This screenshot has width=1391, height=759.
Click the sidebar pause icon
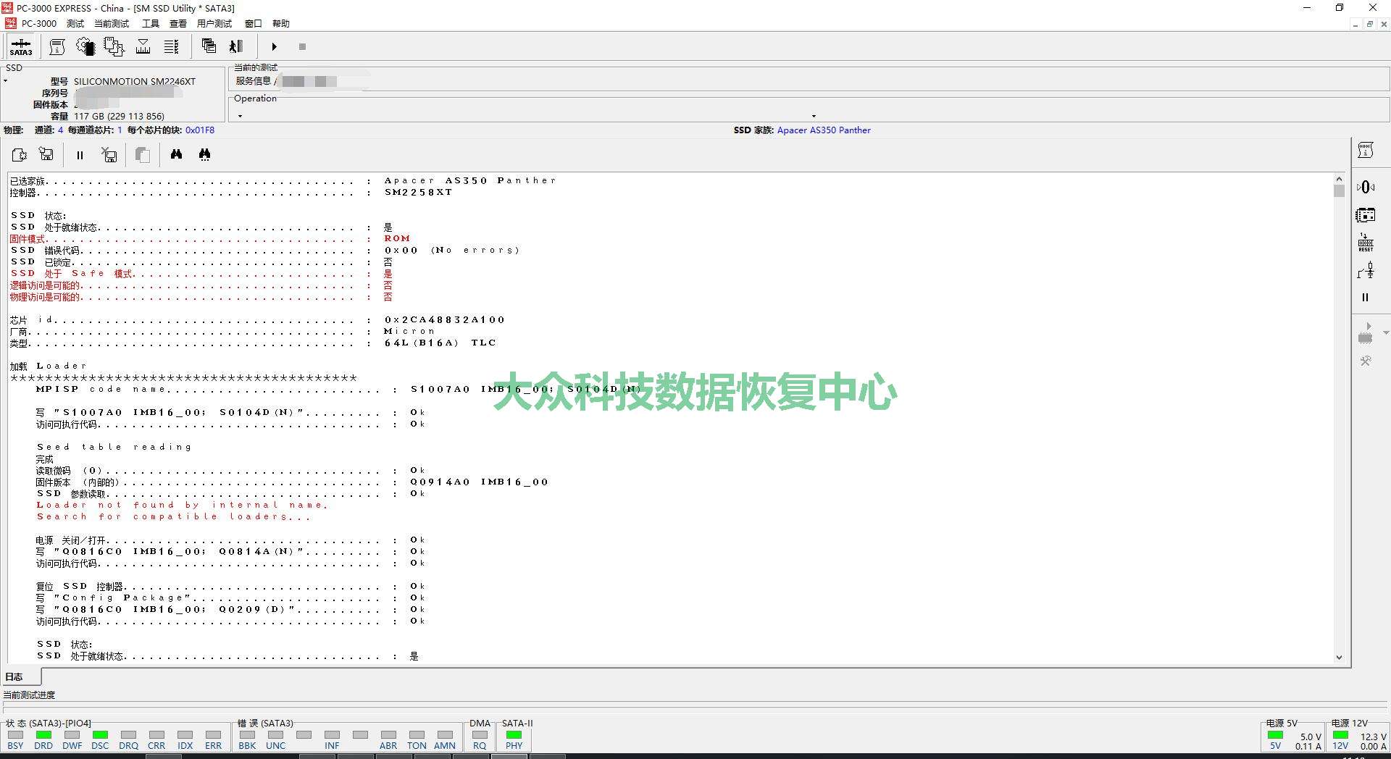[1366, 298]
